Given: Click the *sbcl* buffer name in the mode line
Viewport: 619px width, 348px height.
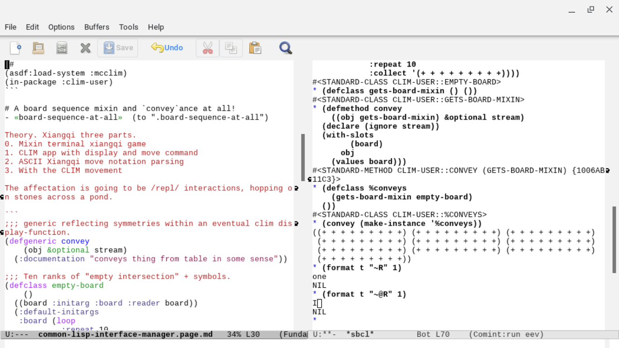Looking at the screenshot, I should [x=360, y=334].
